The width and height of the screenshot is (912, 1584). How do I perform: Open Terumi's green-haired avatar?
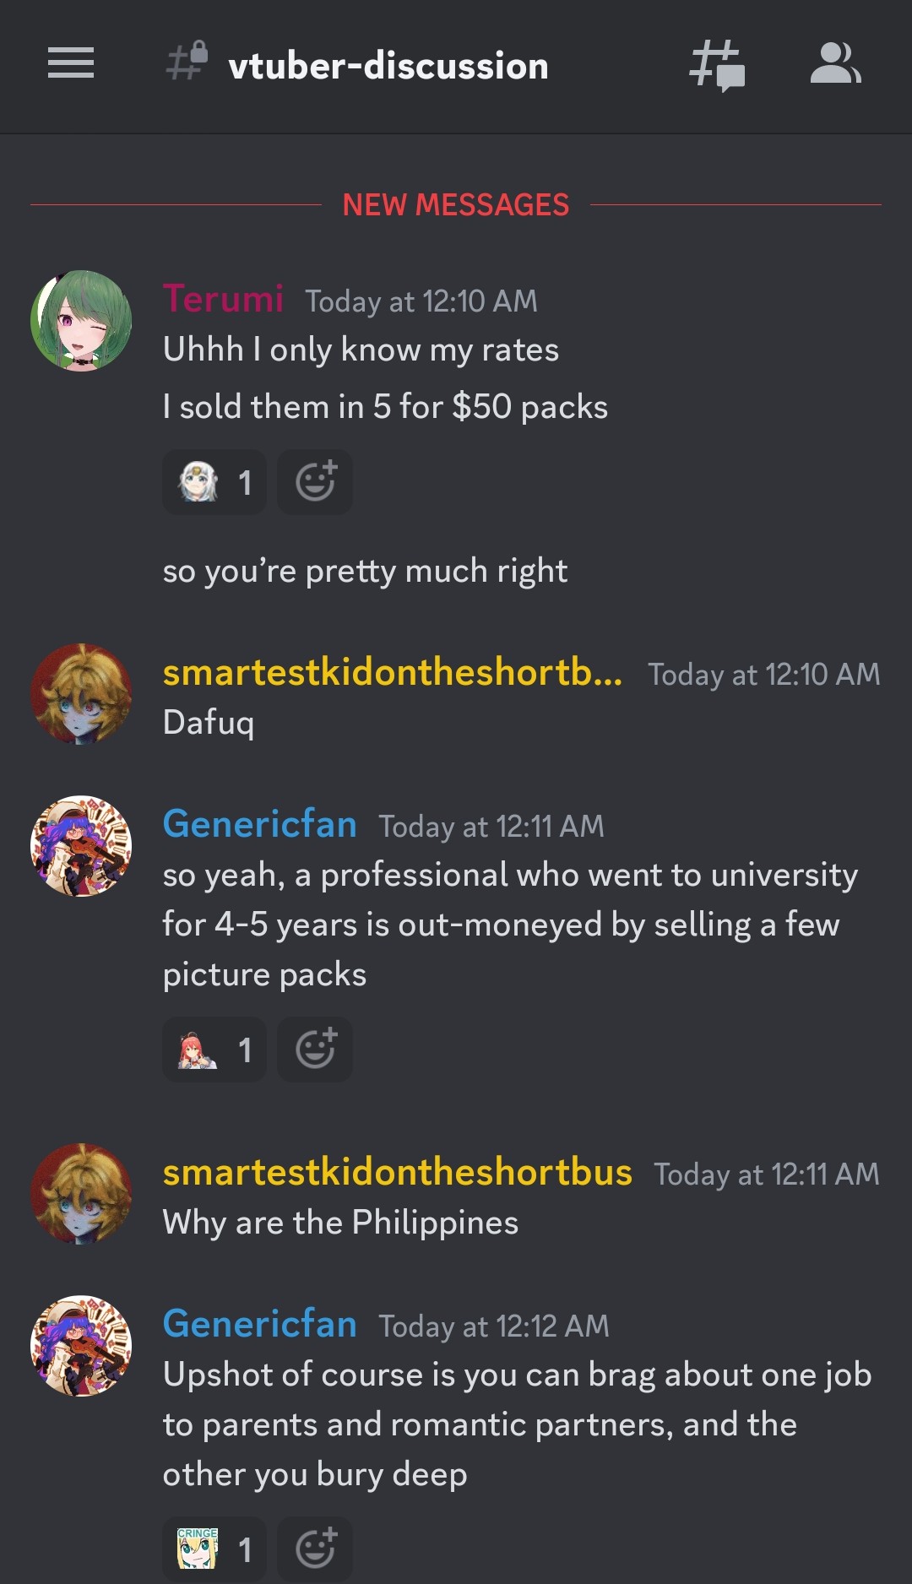[81, 321]
